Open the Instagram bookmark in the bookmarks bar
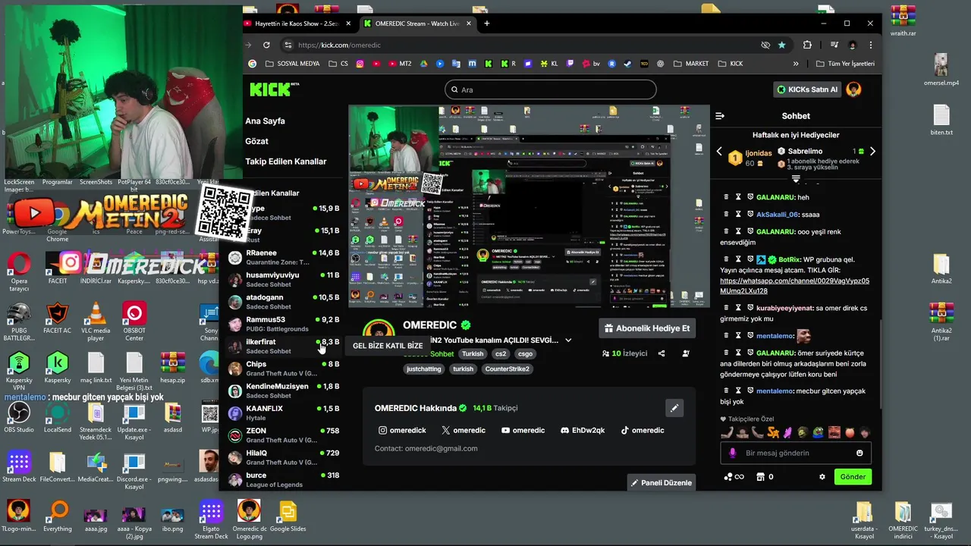The height and width of the screenshot is (546, 971). 360,64
